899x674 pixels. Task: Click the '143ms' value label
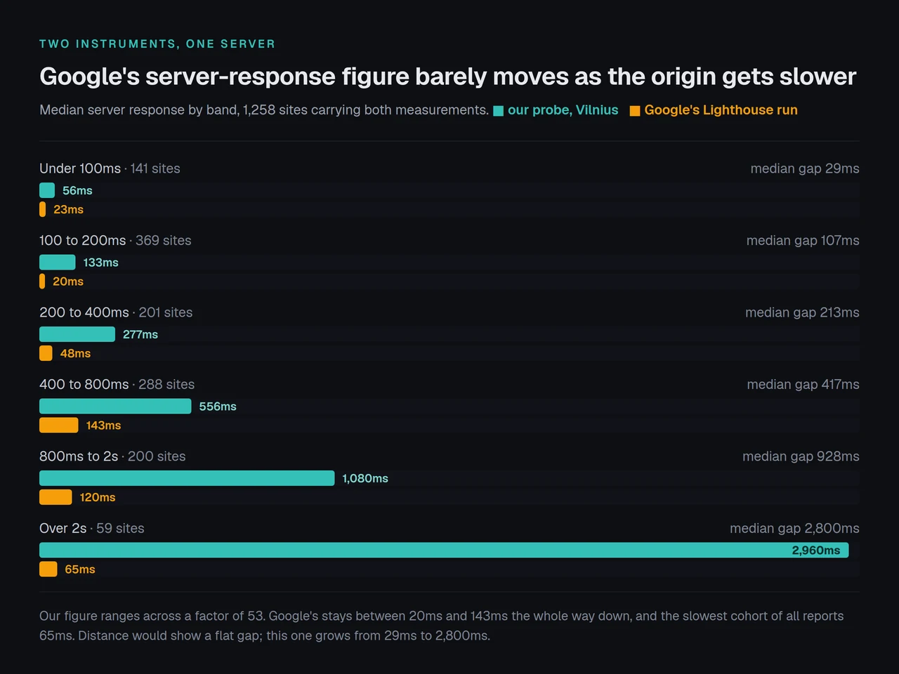point(103,425)
